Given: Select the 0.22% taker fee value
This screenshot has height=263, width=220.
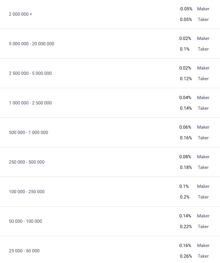Looking at the screenshot, I should (x=186, y=227).
